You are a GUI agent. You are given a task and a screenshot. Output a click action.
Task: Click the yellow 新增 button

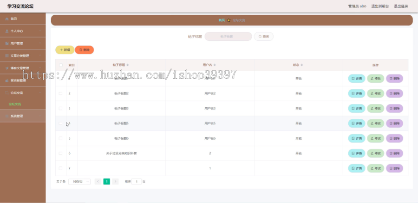click(x=65, y=50)
